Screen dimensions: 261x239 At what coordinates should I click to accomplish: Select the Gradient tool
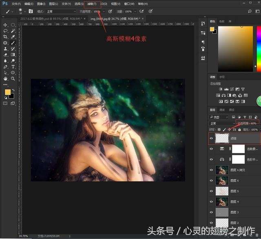pyautogui.click(x=13, y=55)
